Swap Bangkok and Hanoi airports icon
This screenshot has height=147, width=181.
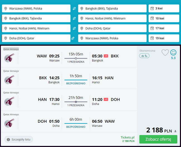coord(74,18)
